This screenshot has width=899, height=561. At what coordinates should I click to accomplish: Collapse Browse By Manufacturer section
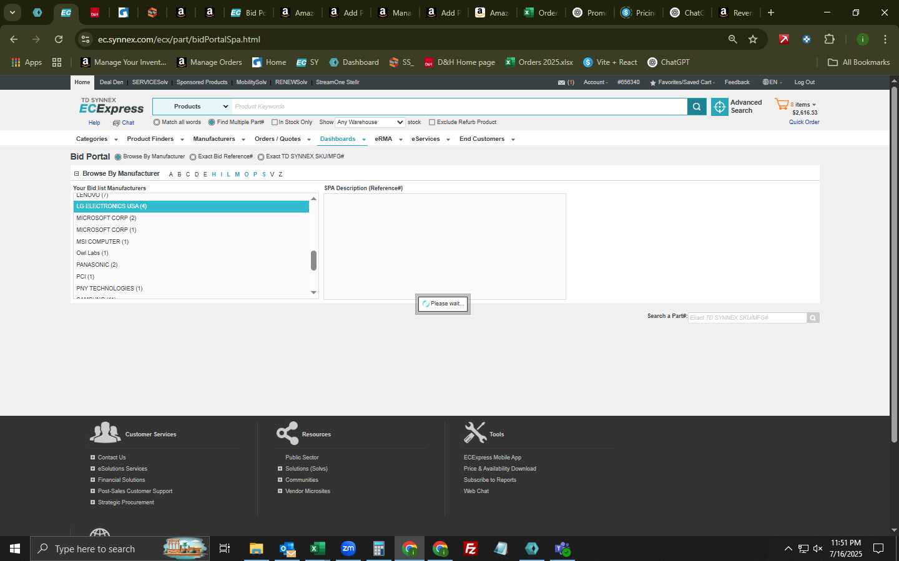tap(76, 174)
